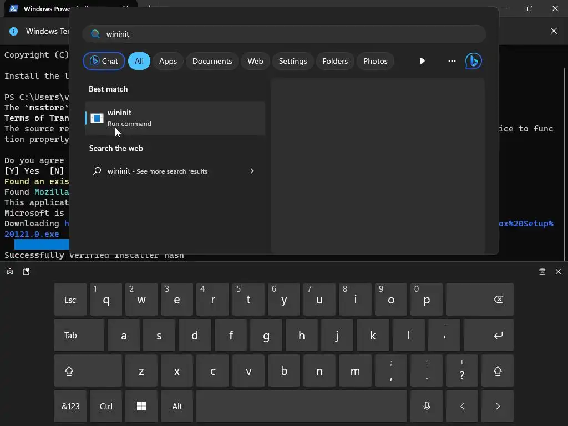Screen dimensions: 568x426
Task: Switch to the Web search filter
Action: click(x=255, y=61)
